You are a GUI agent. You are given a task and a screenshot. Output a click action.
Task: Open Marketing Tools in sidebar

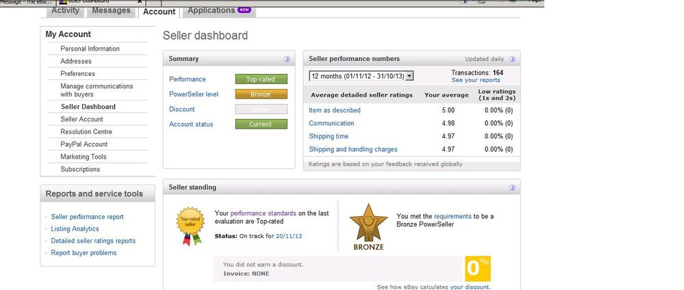pos(83,157)
